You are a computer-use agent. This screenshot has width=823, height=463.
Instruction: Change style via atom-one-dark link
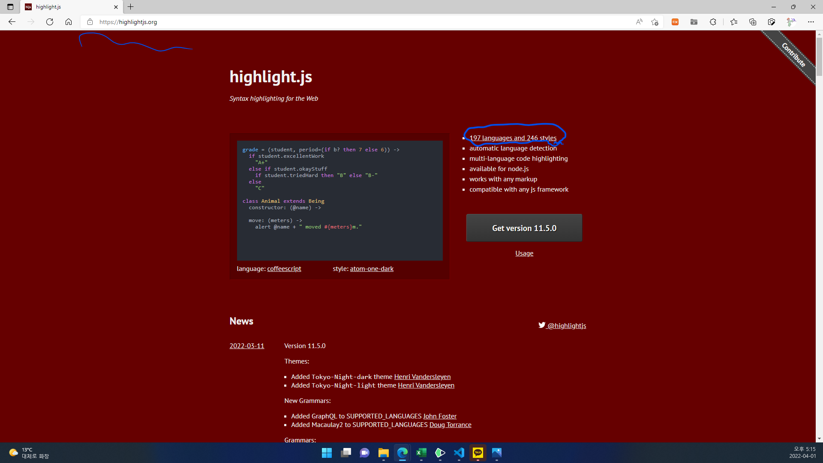[x=372, y=269]
